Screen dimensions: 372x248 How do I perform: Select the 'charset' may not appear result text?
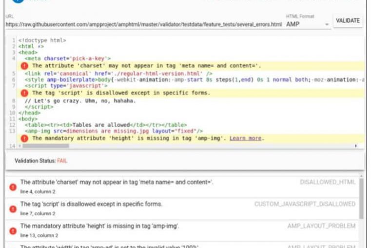pyautogui.click(x=117, y=182)
